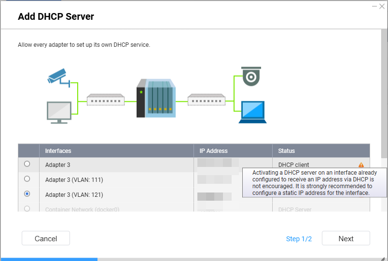Viewport: 388px width, 261px height.
Task: Click the right network switch icon
Action: click(206, 100)
